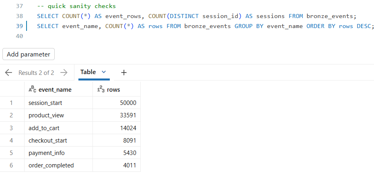Click editor line number 37
Screen dimensions: 374x173
[19, 6]
